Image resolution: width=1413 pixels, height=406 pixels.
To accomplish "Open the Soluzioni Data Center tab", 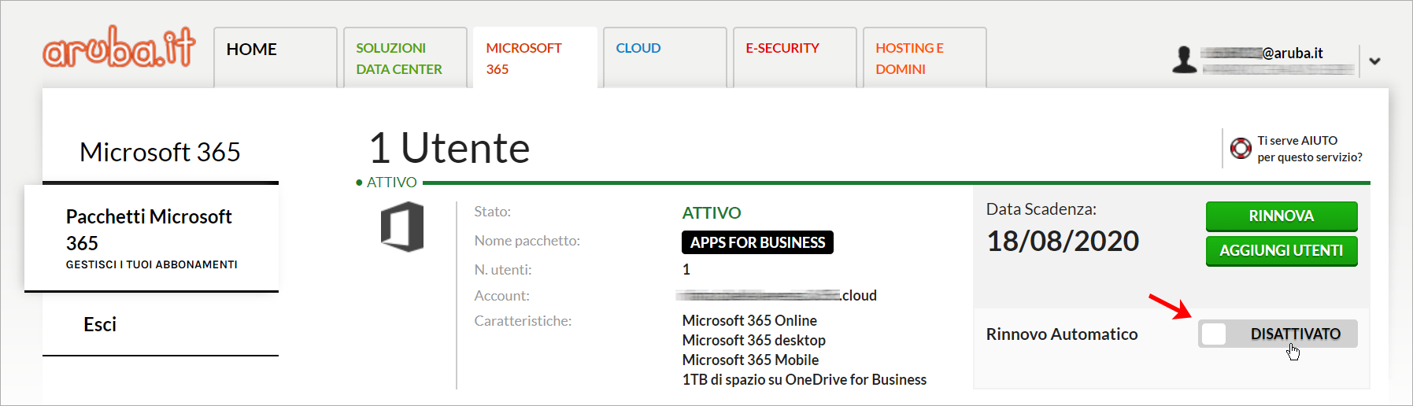I will click(x=405, y=57).
